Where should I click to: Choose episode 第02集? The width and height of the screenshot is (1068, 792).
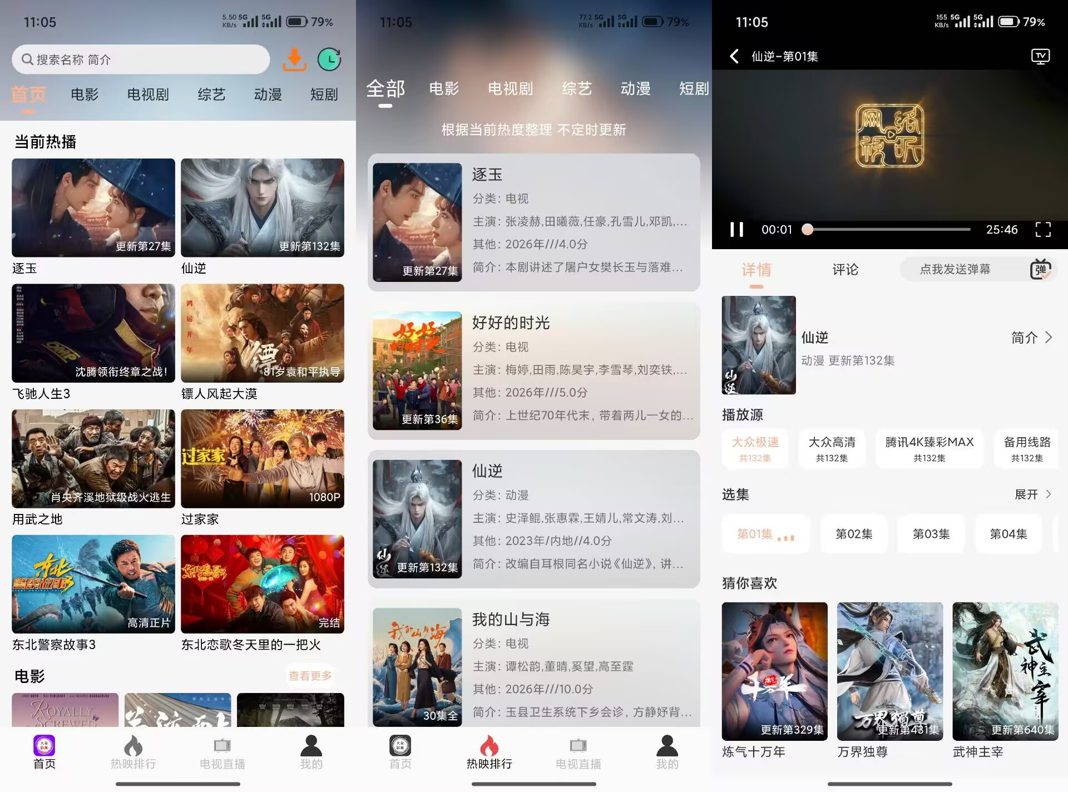click(x=854, y=534)
